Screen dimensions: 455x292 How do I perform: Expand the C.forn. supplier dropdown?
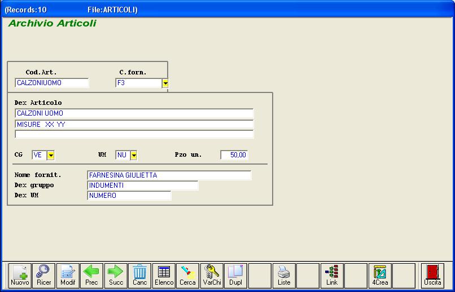coord(165,83)
